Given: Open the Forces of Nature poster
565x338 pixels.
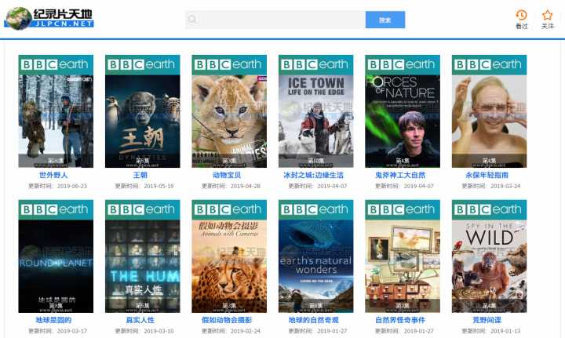Looking at the screenshot, I should tap(403, 111).
